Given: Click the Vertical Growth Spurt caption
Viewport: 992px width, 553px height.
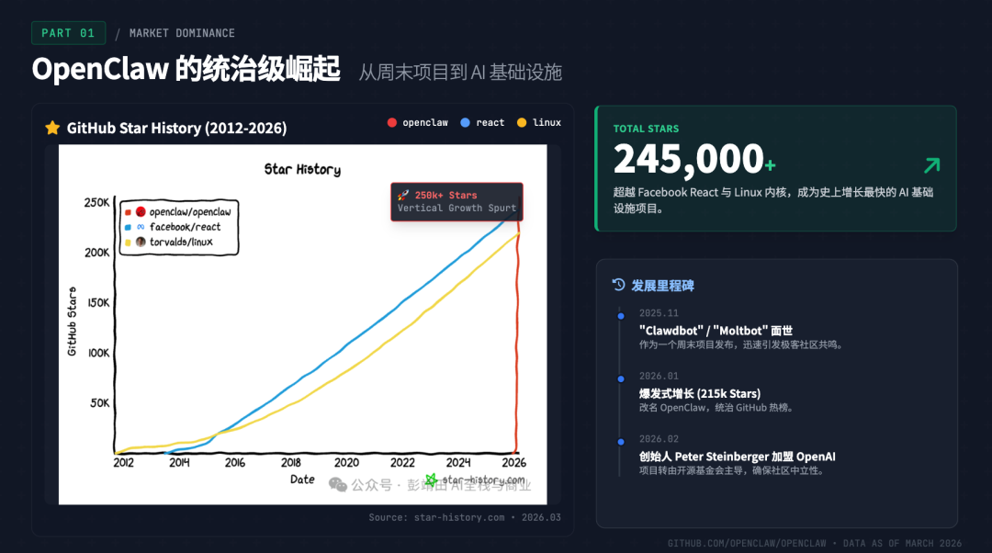Looking at the screenshot, I should (x=457, y=208).
